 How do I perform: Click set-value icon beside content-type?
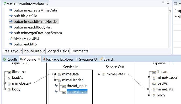56,91
